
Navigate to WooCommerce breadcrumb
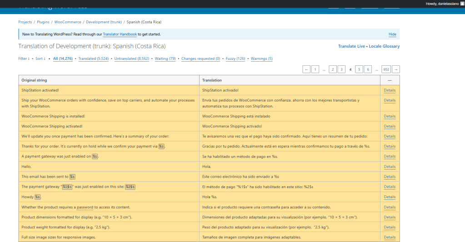pyautogui.click(x=68, y=22)
